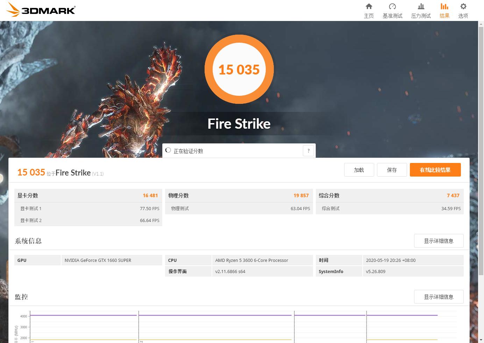Screen dimensions: 484x343
Task: Click the 保存 (Save) button
Action: (392, 170)
